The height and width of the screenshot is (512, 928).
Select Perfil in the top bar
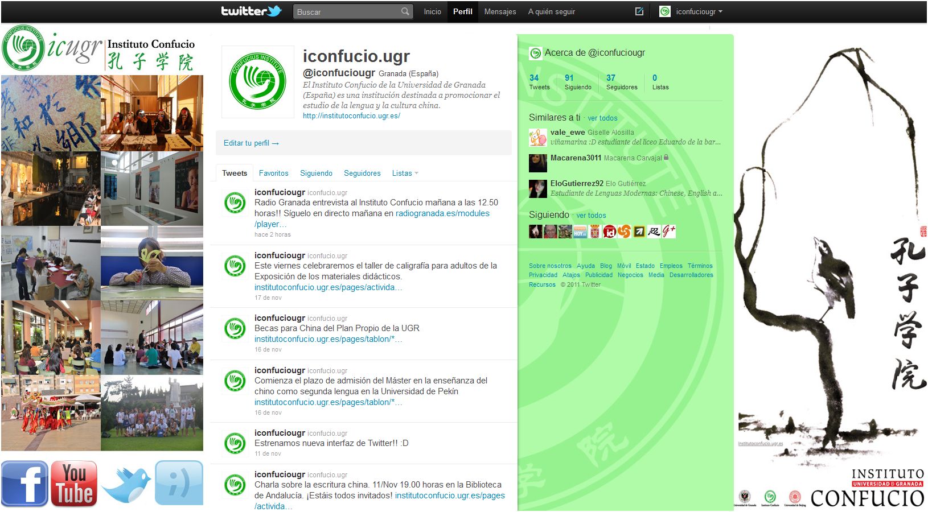[462, 11]
